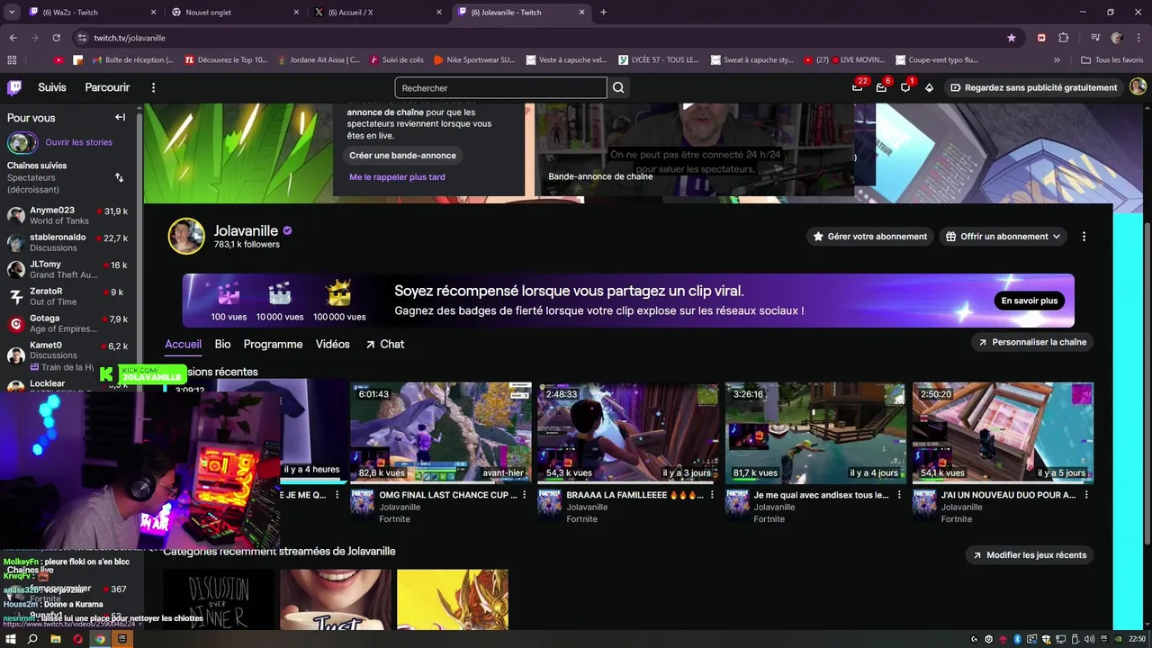Open options for Je me qual avec andisex video

(x=899, y=495)
